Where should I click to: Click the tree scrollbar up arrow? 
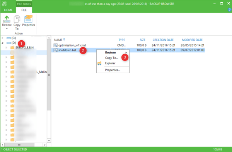coord(49,38)
